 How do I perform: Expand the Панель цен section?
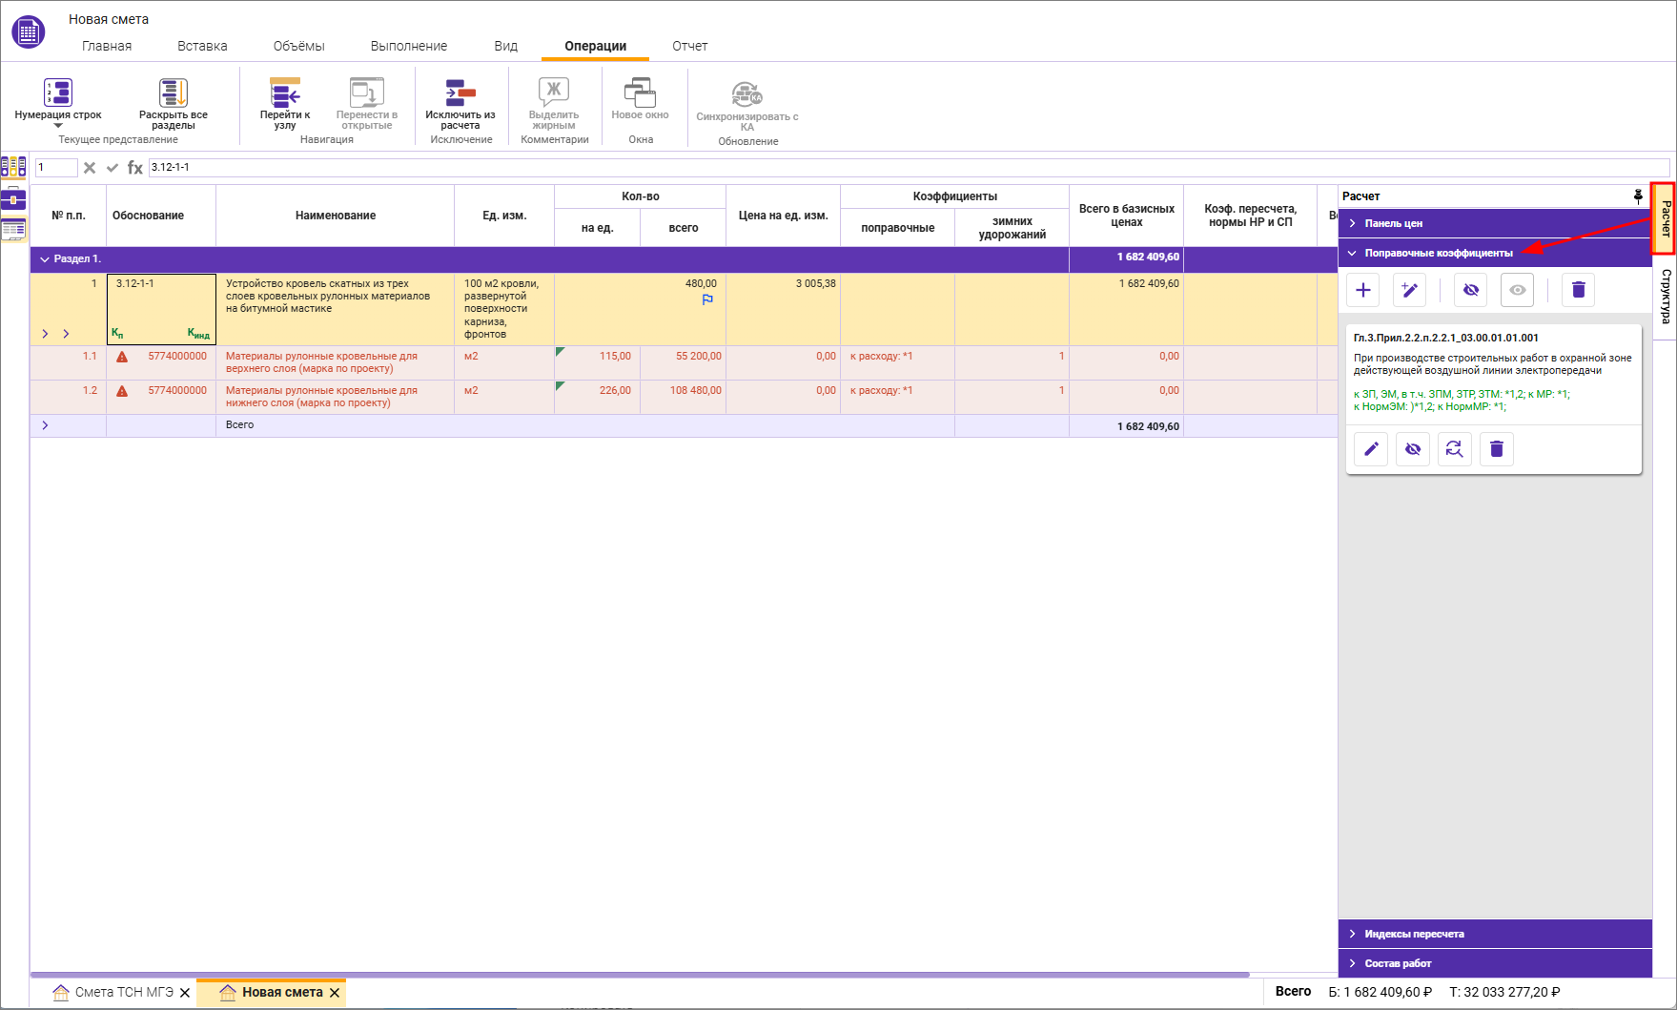click(x=1393, y=223)
